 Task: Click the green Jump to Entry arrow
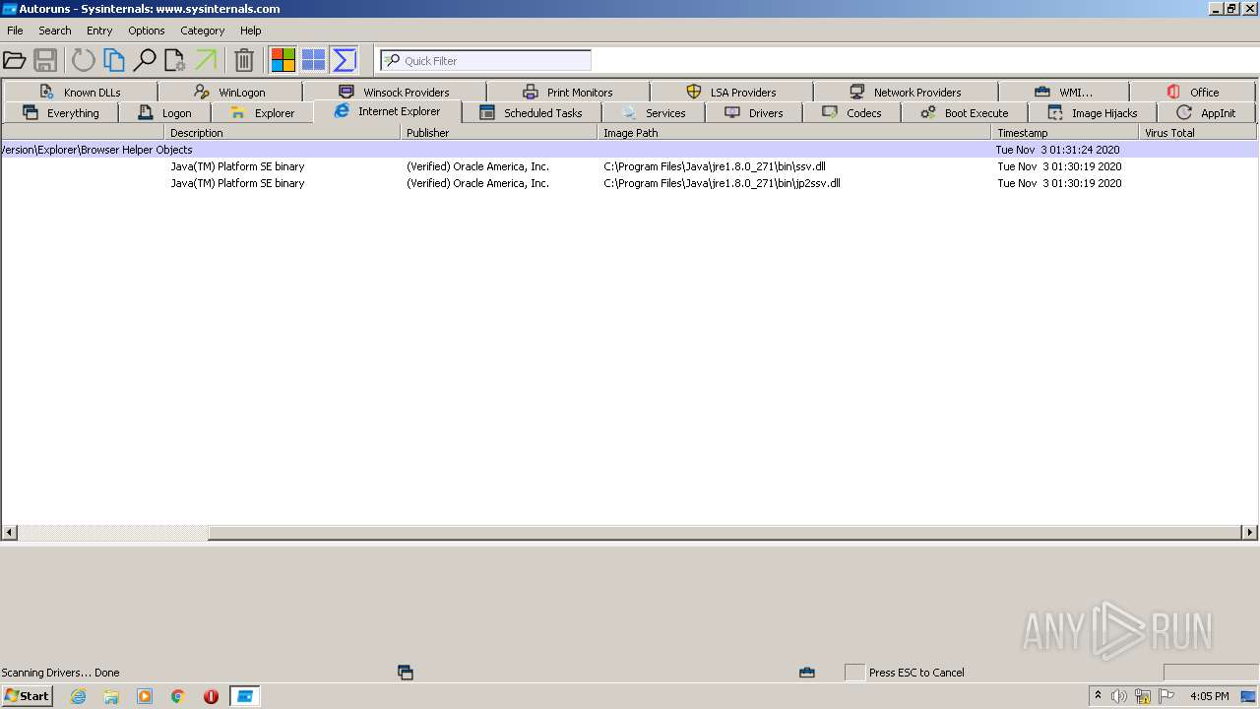pos(206,60)
